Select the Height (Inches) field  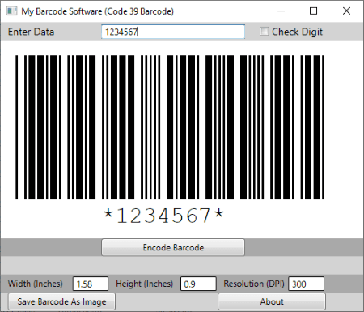pyautogui.click(x=198, y=284)
